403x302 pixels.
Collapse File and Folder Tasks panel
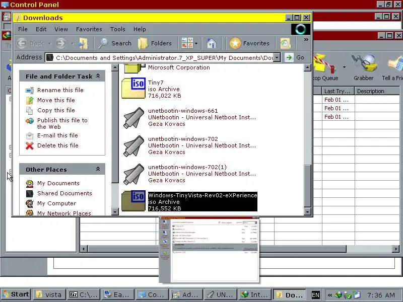point(98,76)
